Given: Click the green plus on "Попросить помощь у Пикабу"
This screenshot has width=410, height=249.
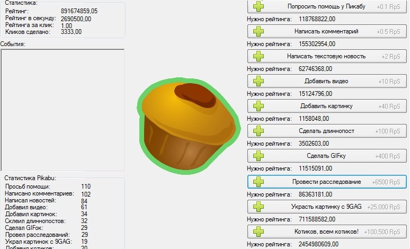Looking at the screenshot, I should [x=258, y=7].
